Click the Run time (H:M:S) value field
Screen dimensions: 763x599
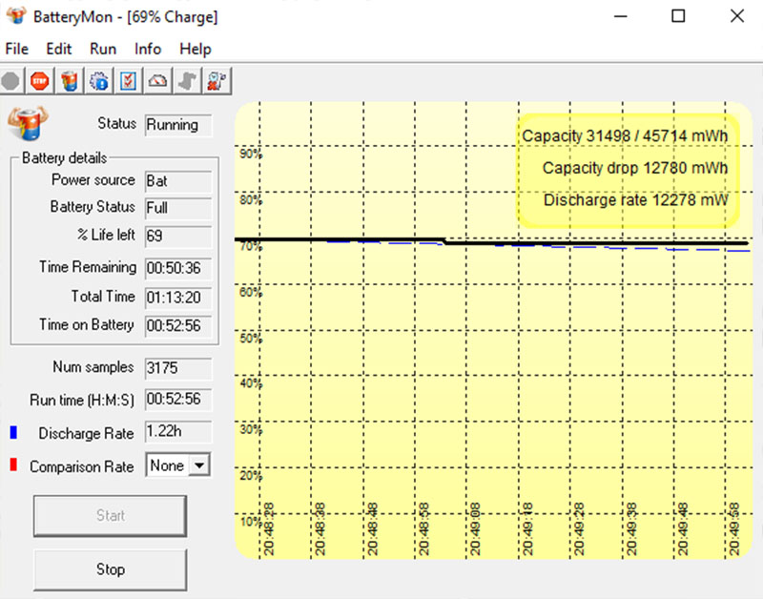pyautogui.click(x=178, y=400)
